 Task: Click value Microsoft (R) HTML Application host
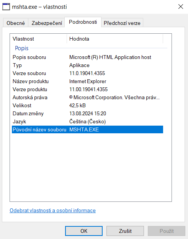(x=110, y=57)
